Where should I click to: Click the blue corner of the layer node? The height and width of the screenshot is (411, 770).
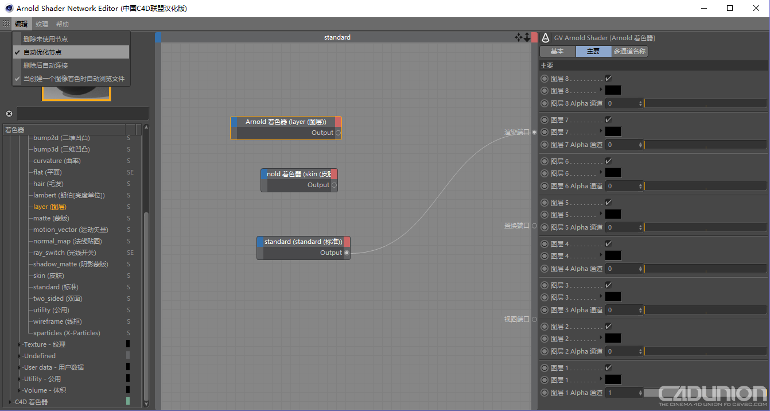click(x=234, y=122)
